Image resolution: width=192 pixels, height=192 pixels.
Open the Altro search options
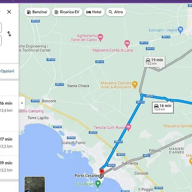pos(116,12)
